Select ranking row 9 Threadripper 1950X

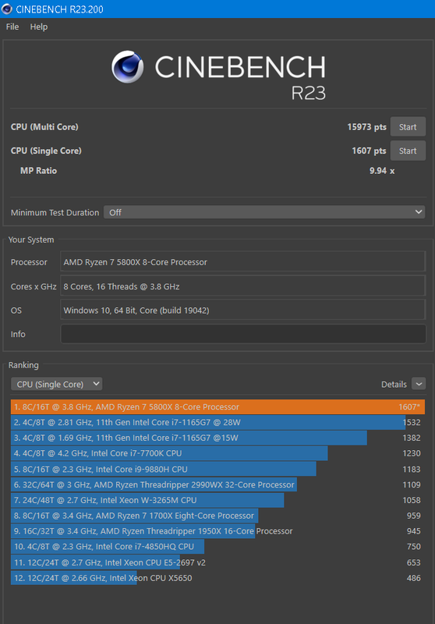[217, 531]
